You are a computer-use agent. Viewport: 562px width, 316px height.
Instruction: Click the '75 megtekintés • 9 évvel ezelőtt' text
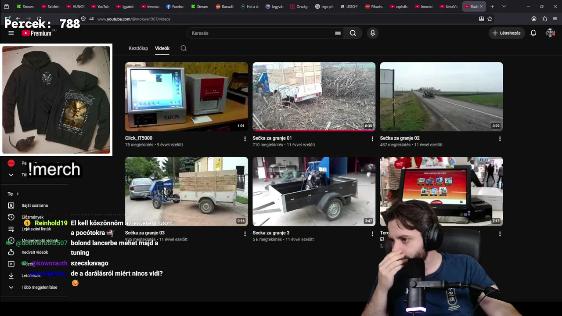tap(154, 145)
